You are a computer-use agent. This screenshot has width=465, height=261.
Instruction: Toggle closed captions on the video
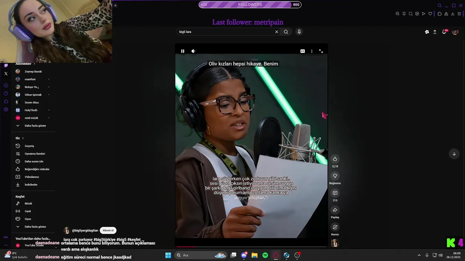tap(303, 51)
